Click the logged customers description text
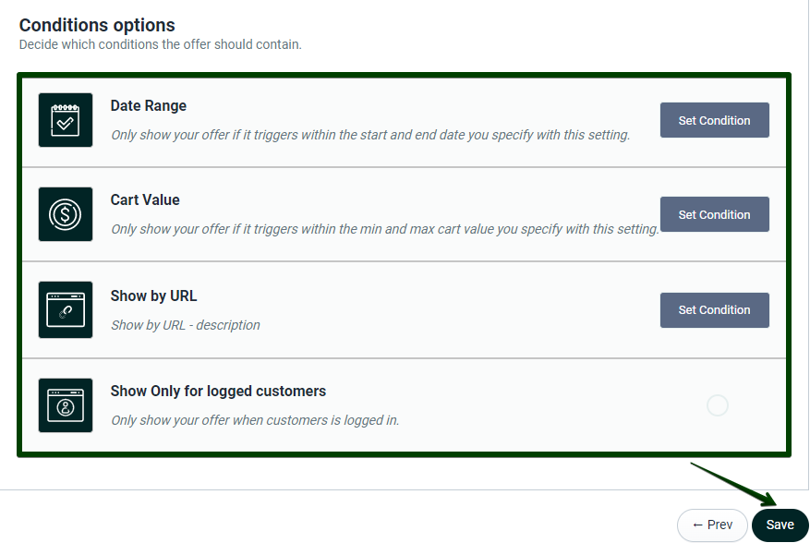The height and width of the screenshot is (555, 810). [x=255, y=420]
